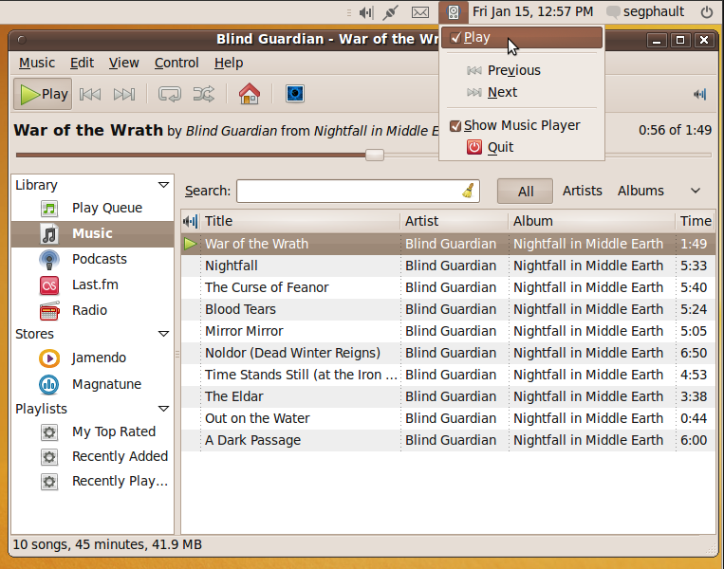724x569 pixels.
Task: Open the Last.fm source
Action: point(92,284)
